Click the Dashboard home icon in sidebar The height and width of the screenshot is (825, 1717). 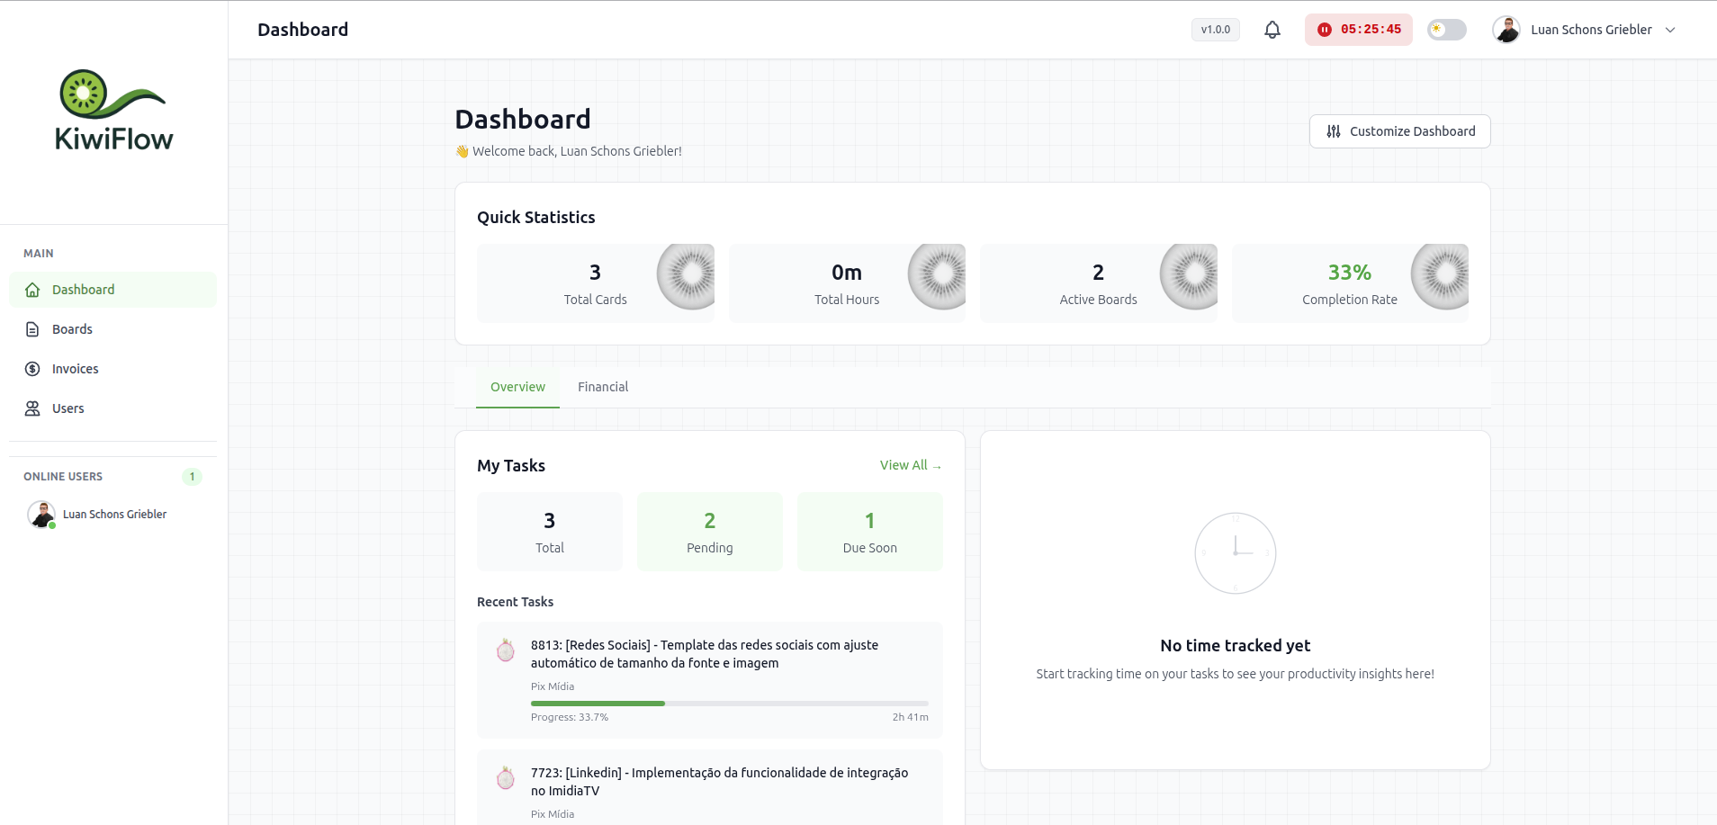(32, 290)
